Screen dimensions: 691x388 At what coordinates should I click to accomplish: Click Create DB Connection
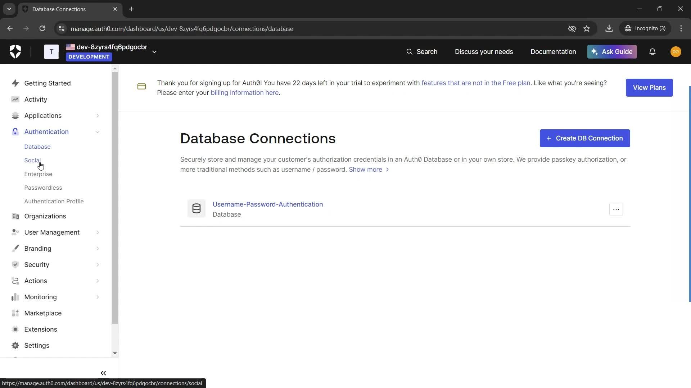pyautogui.click(x=584, y=138)
